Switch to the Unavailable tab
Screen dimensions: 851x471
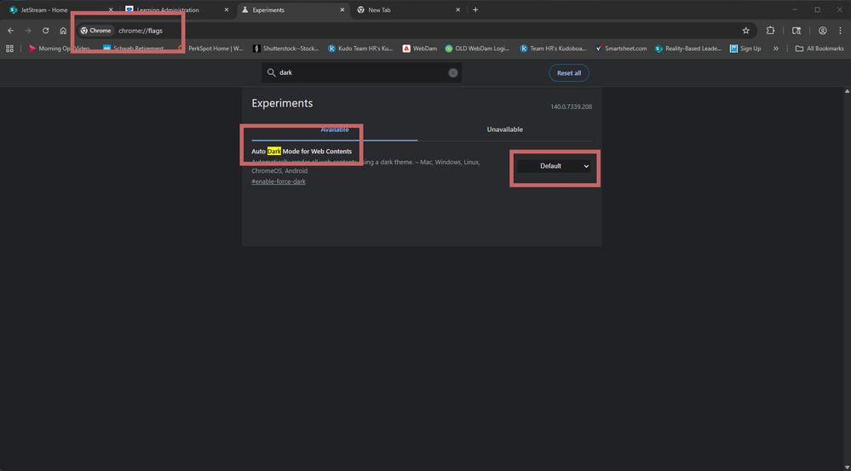pyautogui.click(x=504, y=129)
